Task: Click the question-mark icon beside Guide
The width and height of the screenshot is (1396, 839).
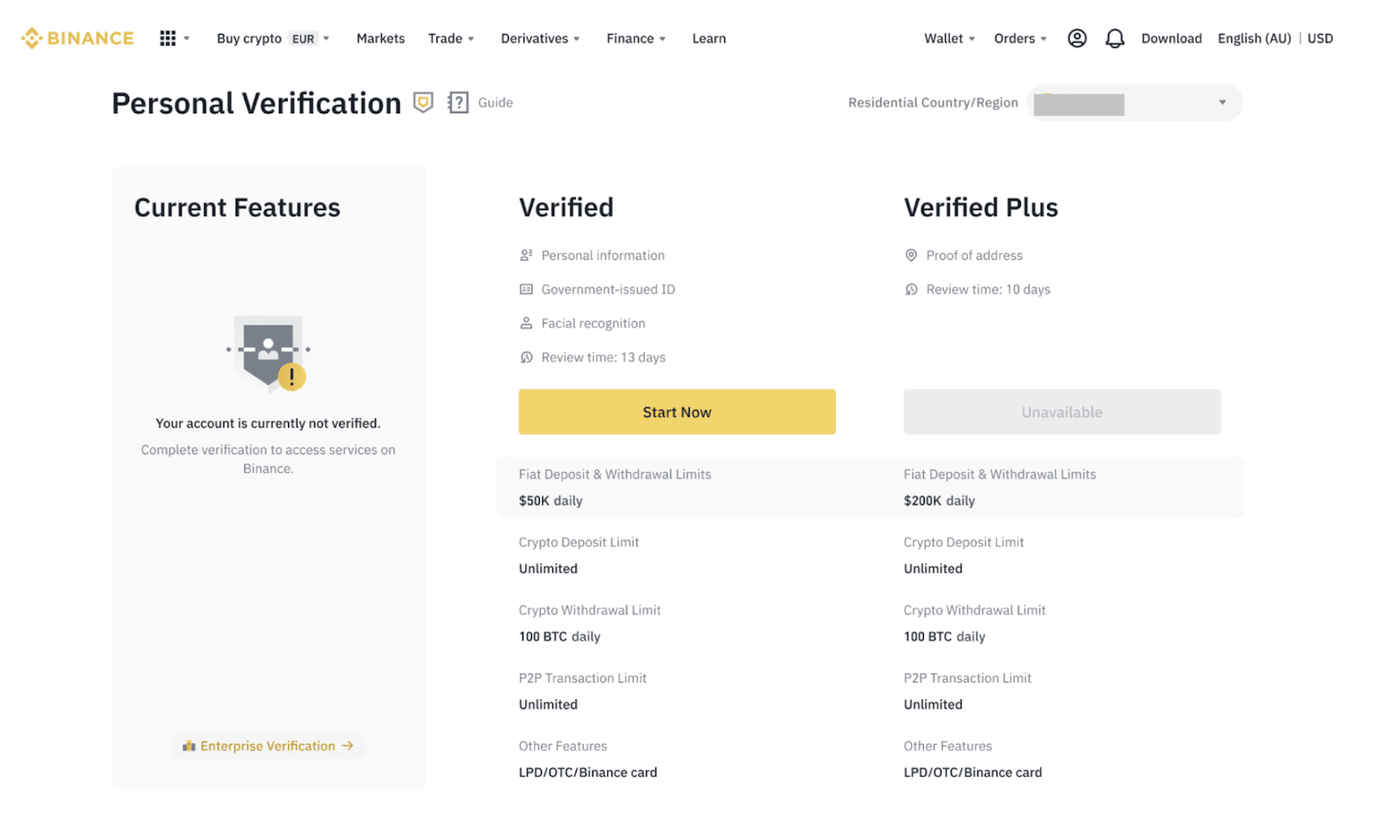Action: coord(458,102)
